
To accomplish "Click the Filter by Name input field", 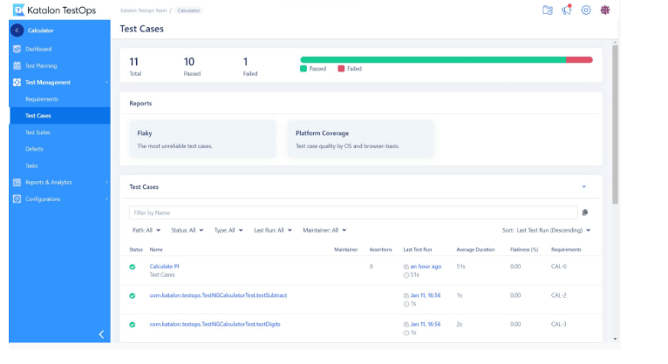I will coord(353,212).
